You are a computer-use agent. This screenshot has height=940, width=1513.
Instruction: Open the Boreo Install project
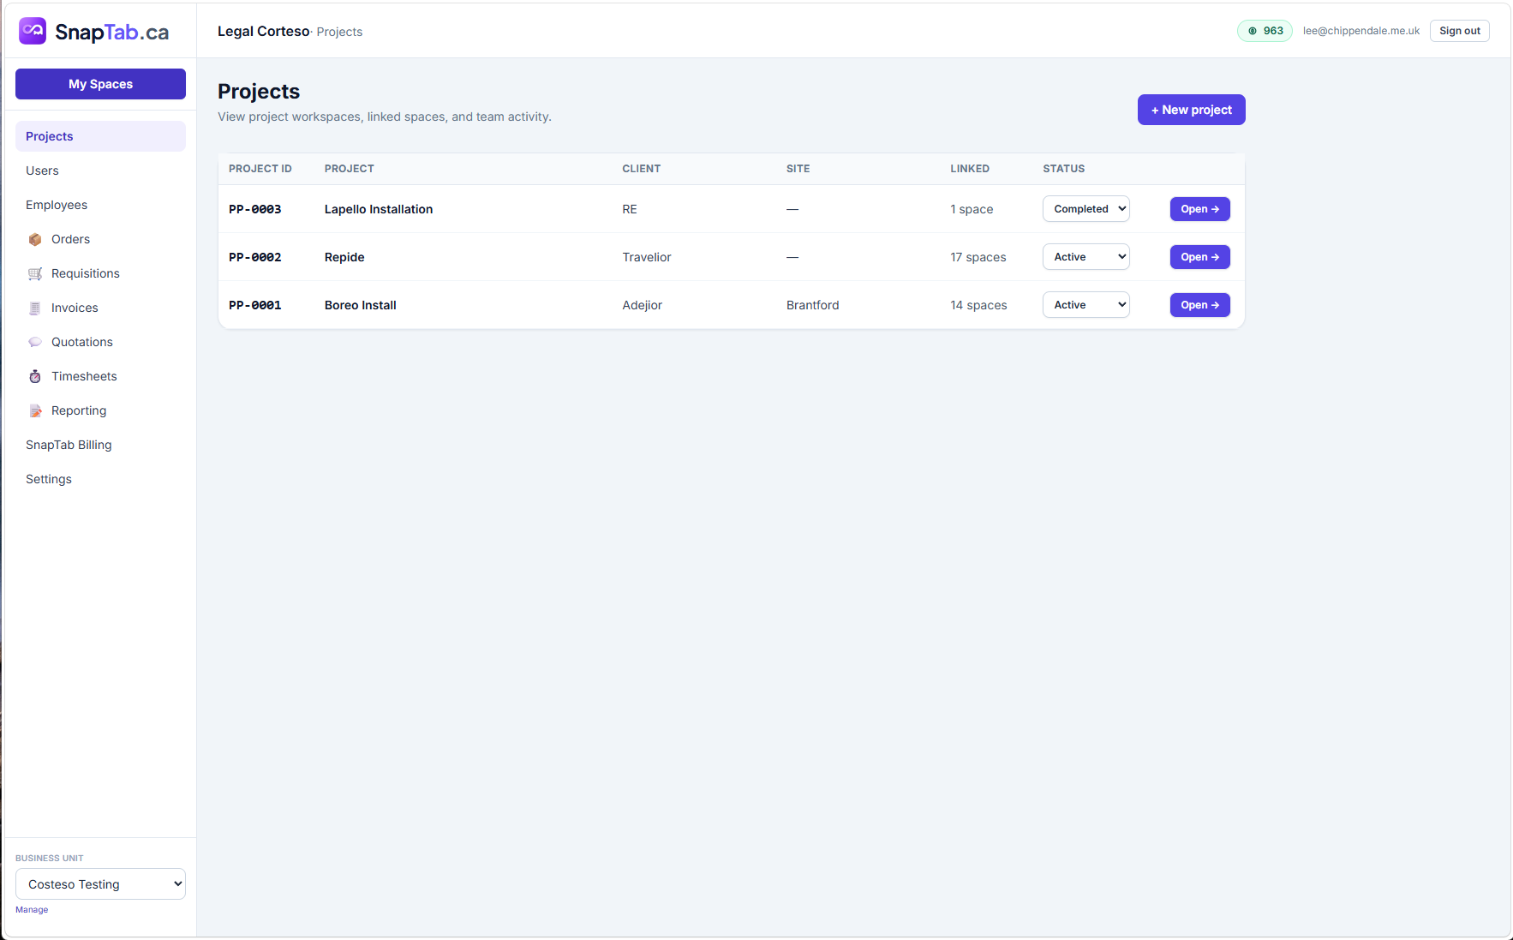(1199, 305)
